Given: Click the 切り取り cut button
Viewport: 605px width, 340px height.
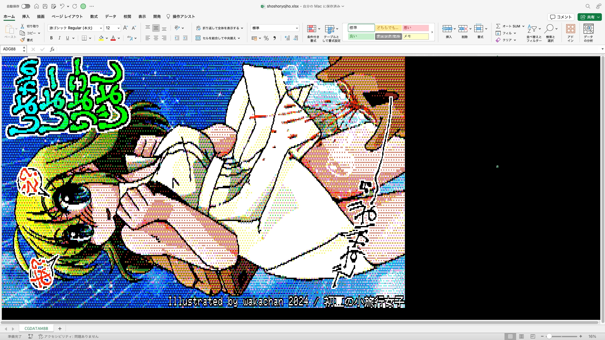Looking at the screenshot, I should (x=30, y=26).
